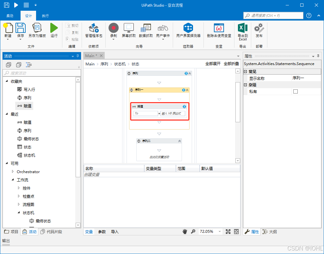Toggle overview mini-map icon in designer
This screenshot has height=254, width=324.
(x=236, y=232)
